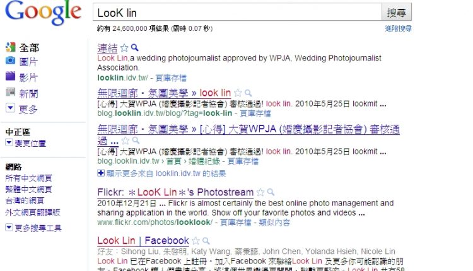The image size is (473, 271).
Task: Star the first 連結 search result
Action: (124, 48)
